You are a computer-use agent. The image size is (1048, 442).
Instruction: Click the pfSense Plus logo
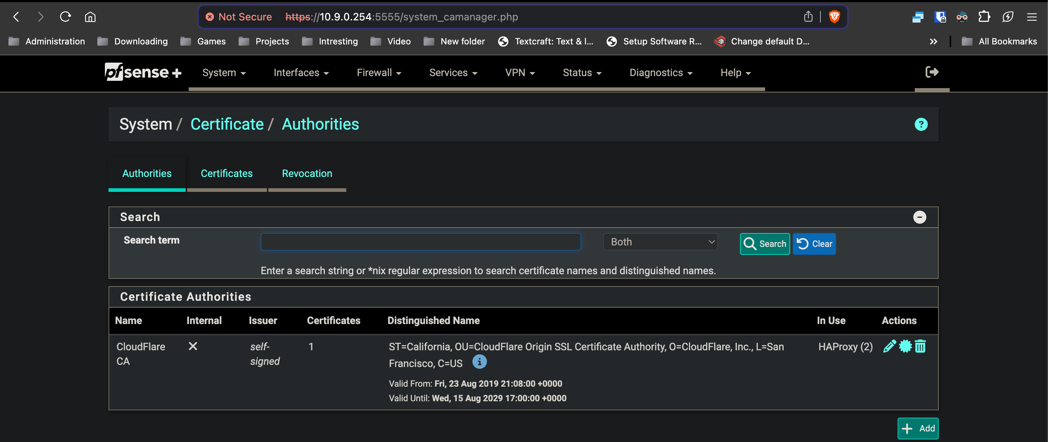click(143, 72)
